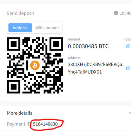
Task: Select address line Yhc4TafMUDXD1
Action: (x=85, y=72)
